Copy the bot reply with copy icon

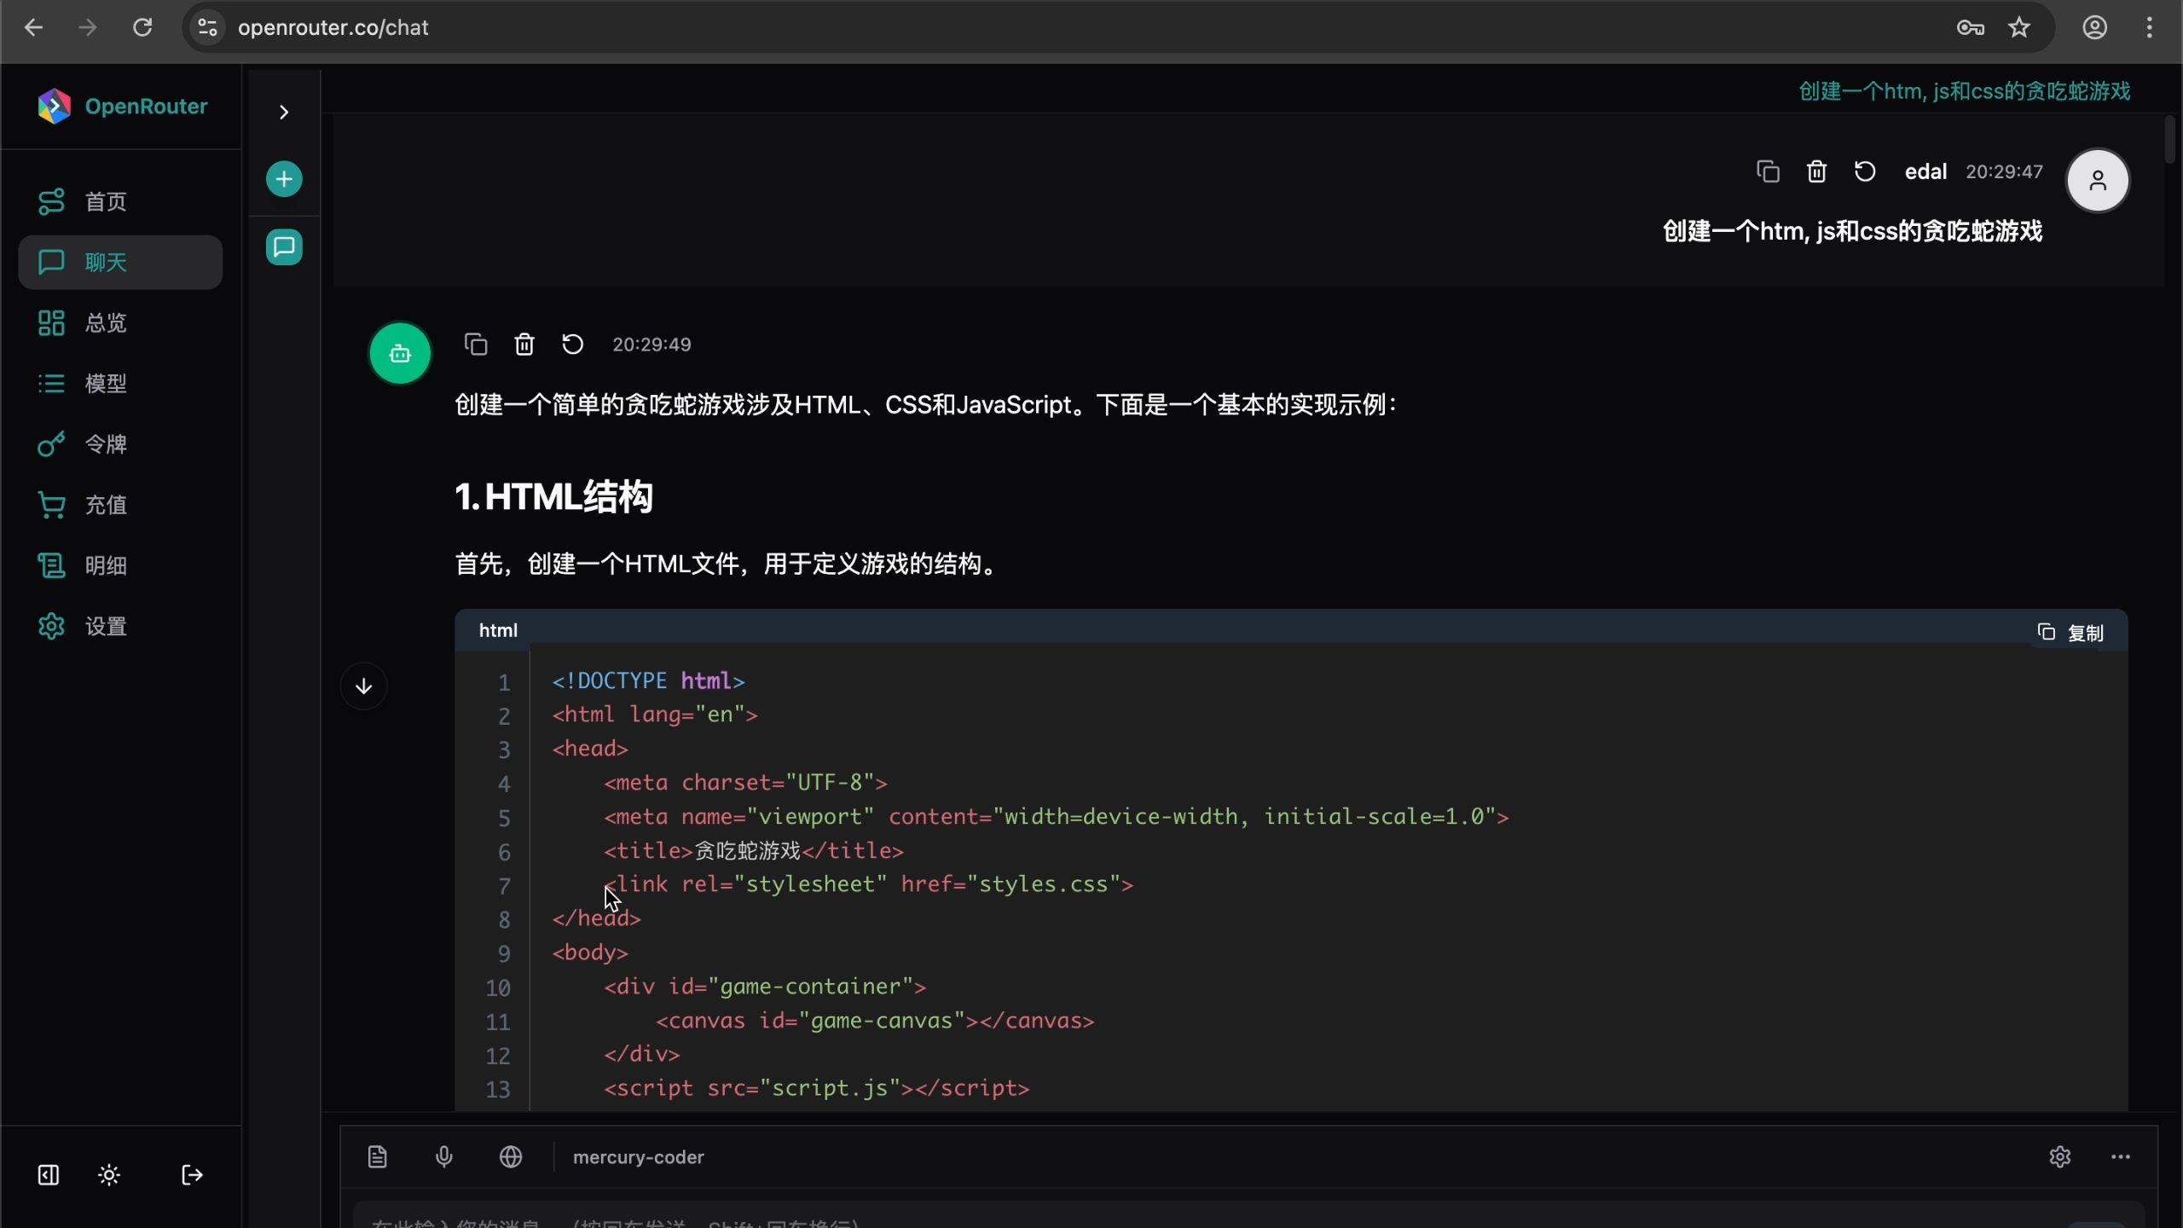[x=476, y=345]
